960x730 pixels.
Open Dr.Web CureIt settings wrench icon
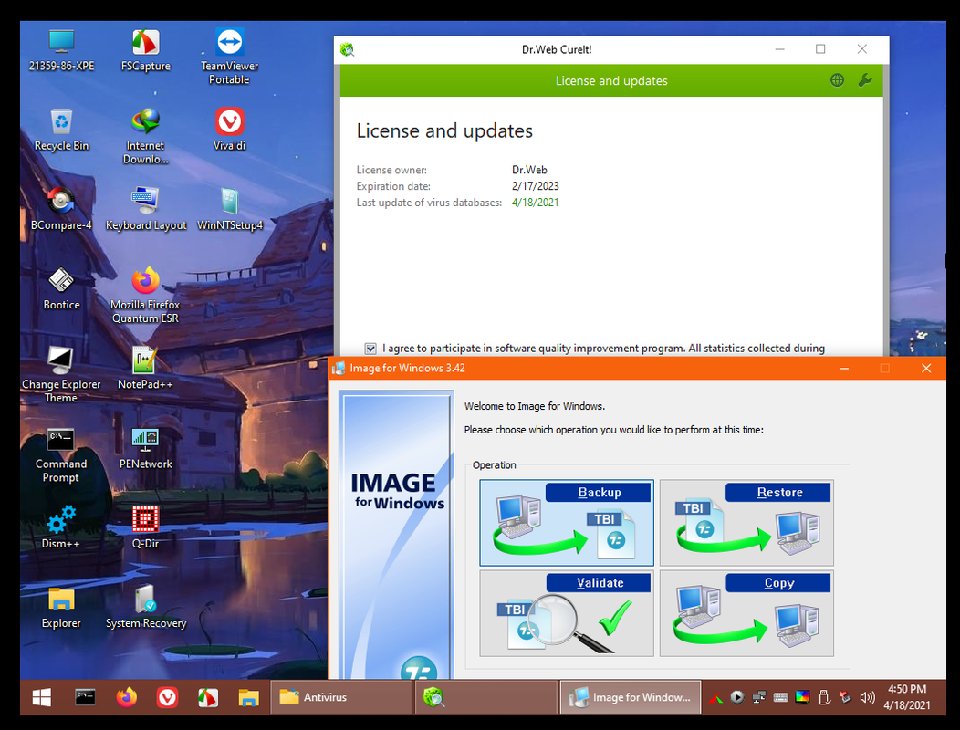(865, 80)
